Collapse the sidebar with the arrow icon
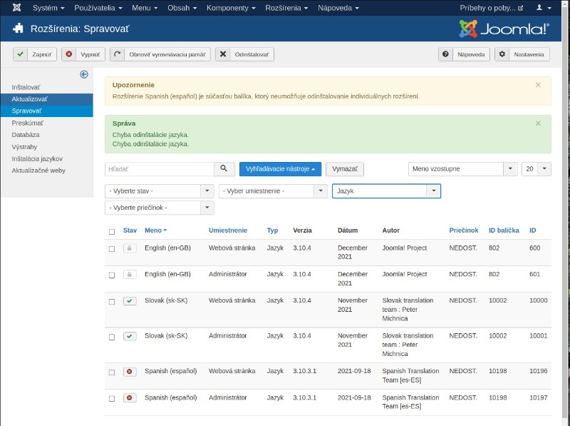The image size is (570, 426). click(84, 74)
